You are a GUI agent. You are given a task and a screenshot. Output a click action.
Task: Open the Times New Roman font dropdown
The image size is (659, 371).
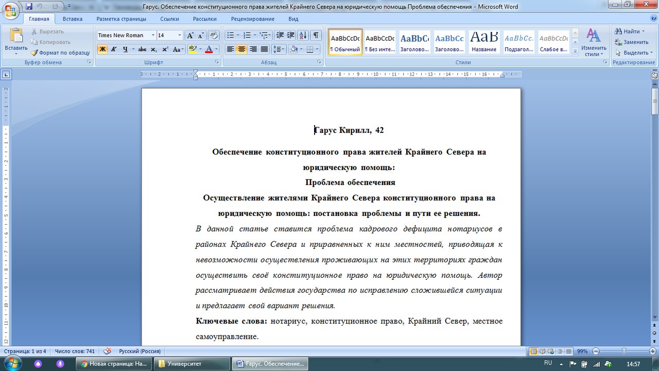click(153, 36)
